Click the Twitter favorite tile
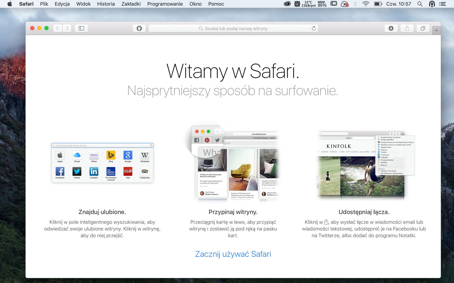 pyautogui.click(x=77, y=173)
